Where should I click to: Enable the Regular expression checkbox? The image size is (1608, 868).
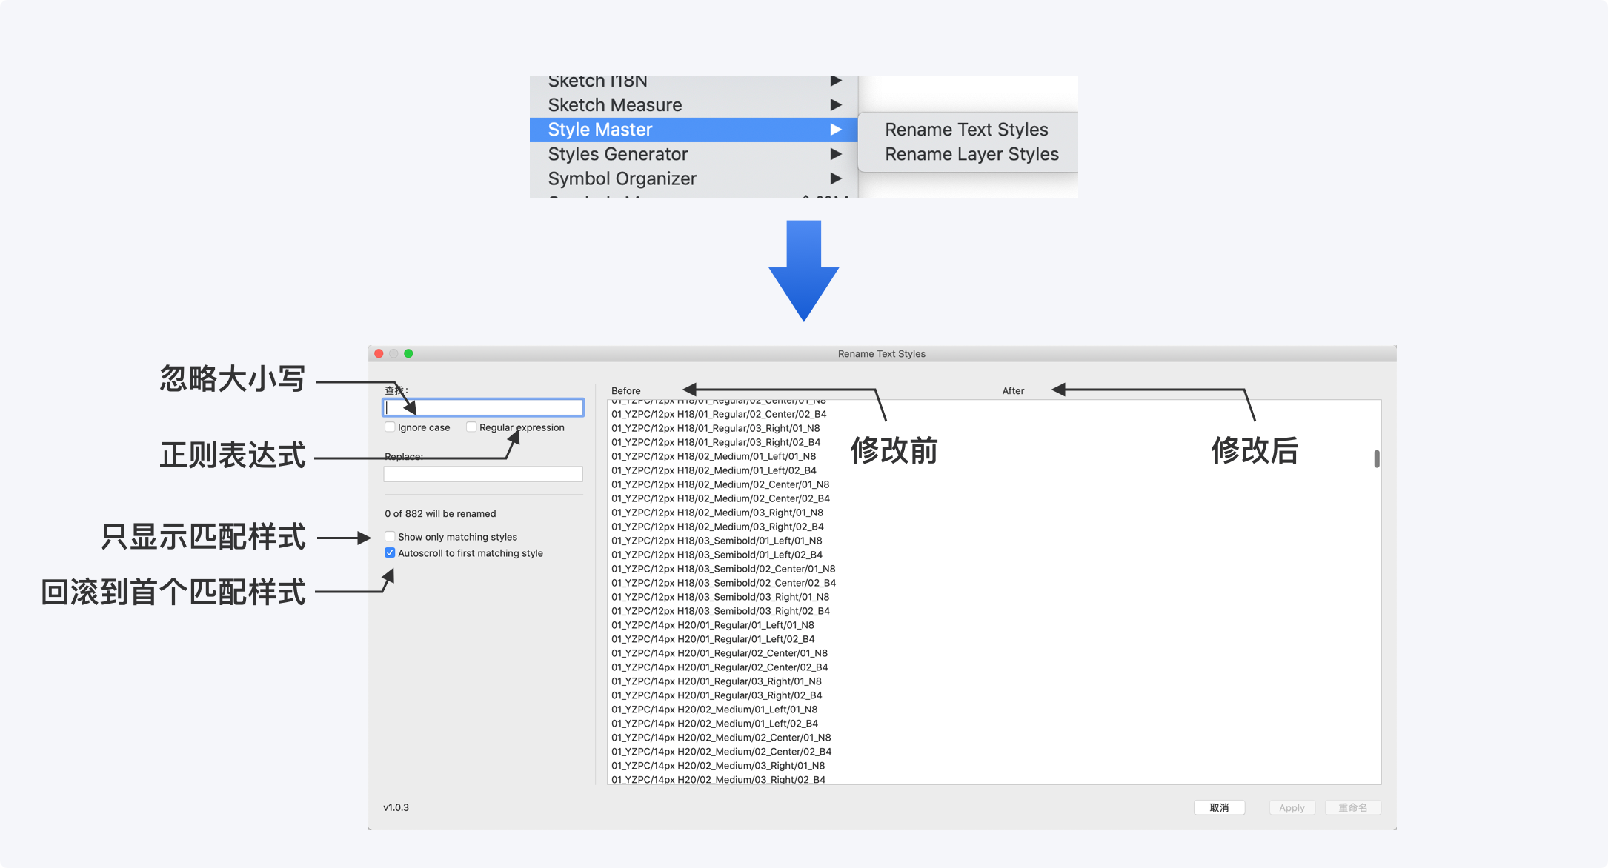471,427
